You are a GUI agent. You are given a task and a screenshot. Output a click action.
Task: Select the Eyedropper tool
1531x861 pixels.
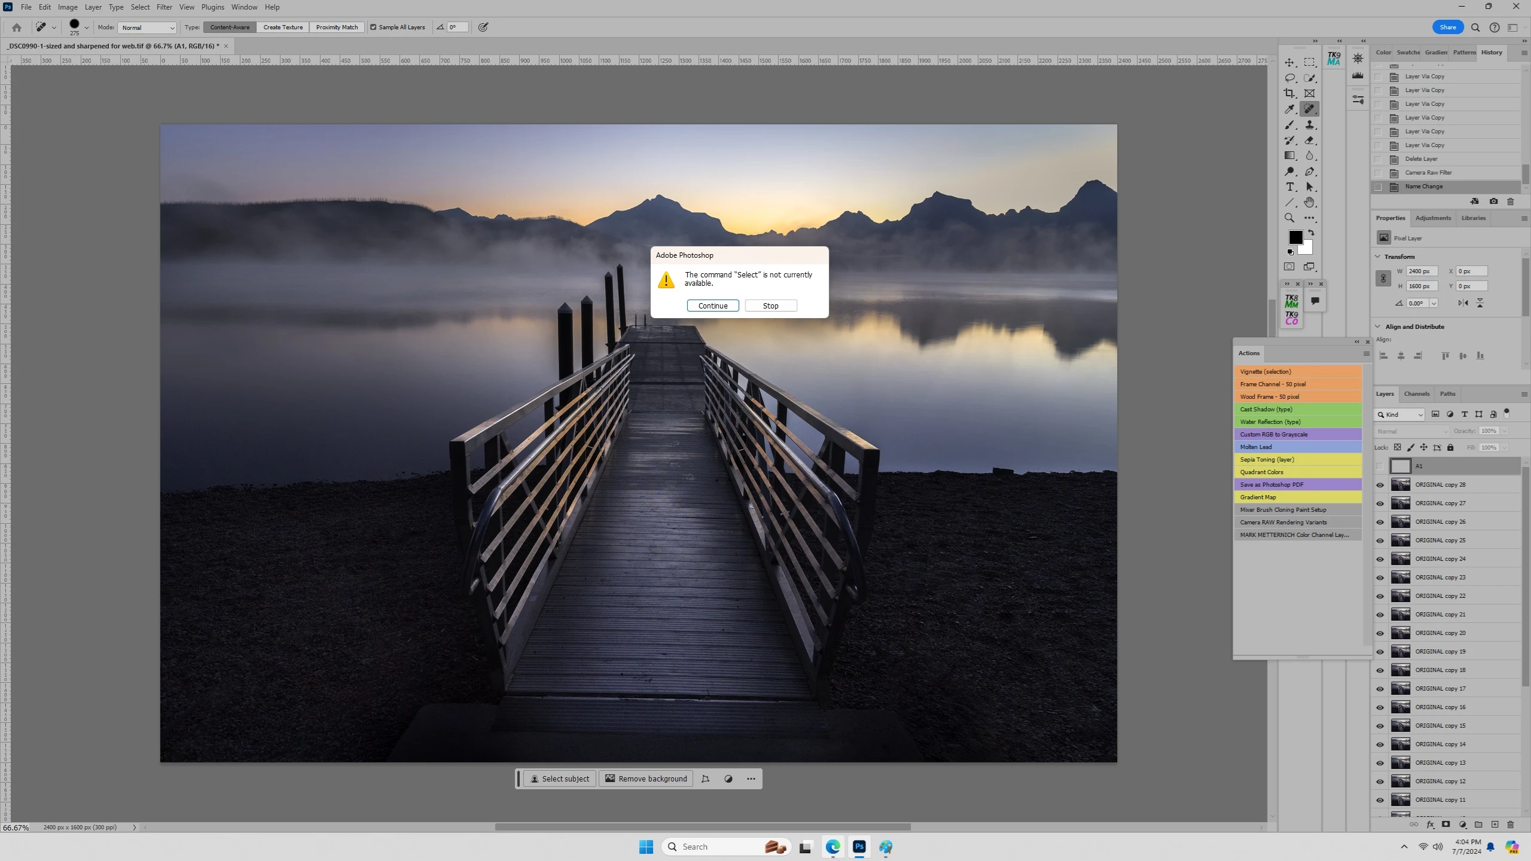pos(1289,109)
